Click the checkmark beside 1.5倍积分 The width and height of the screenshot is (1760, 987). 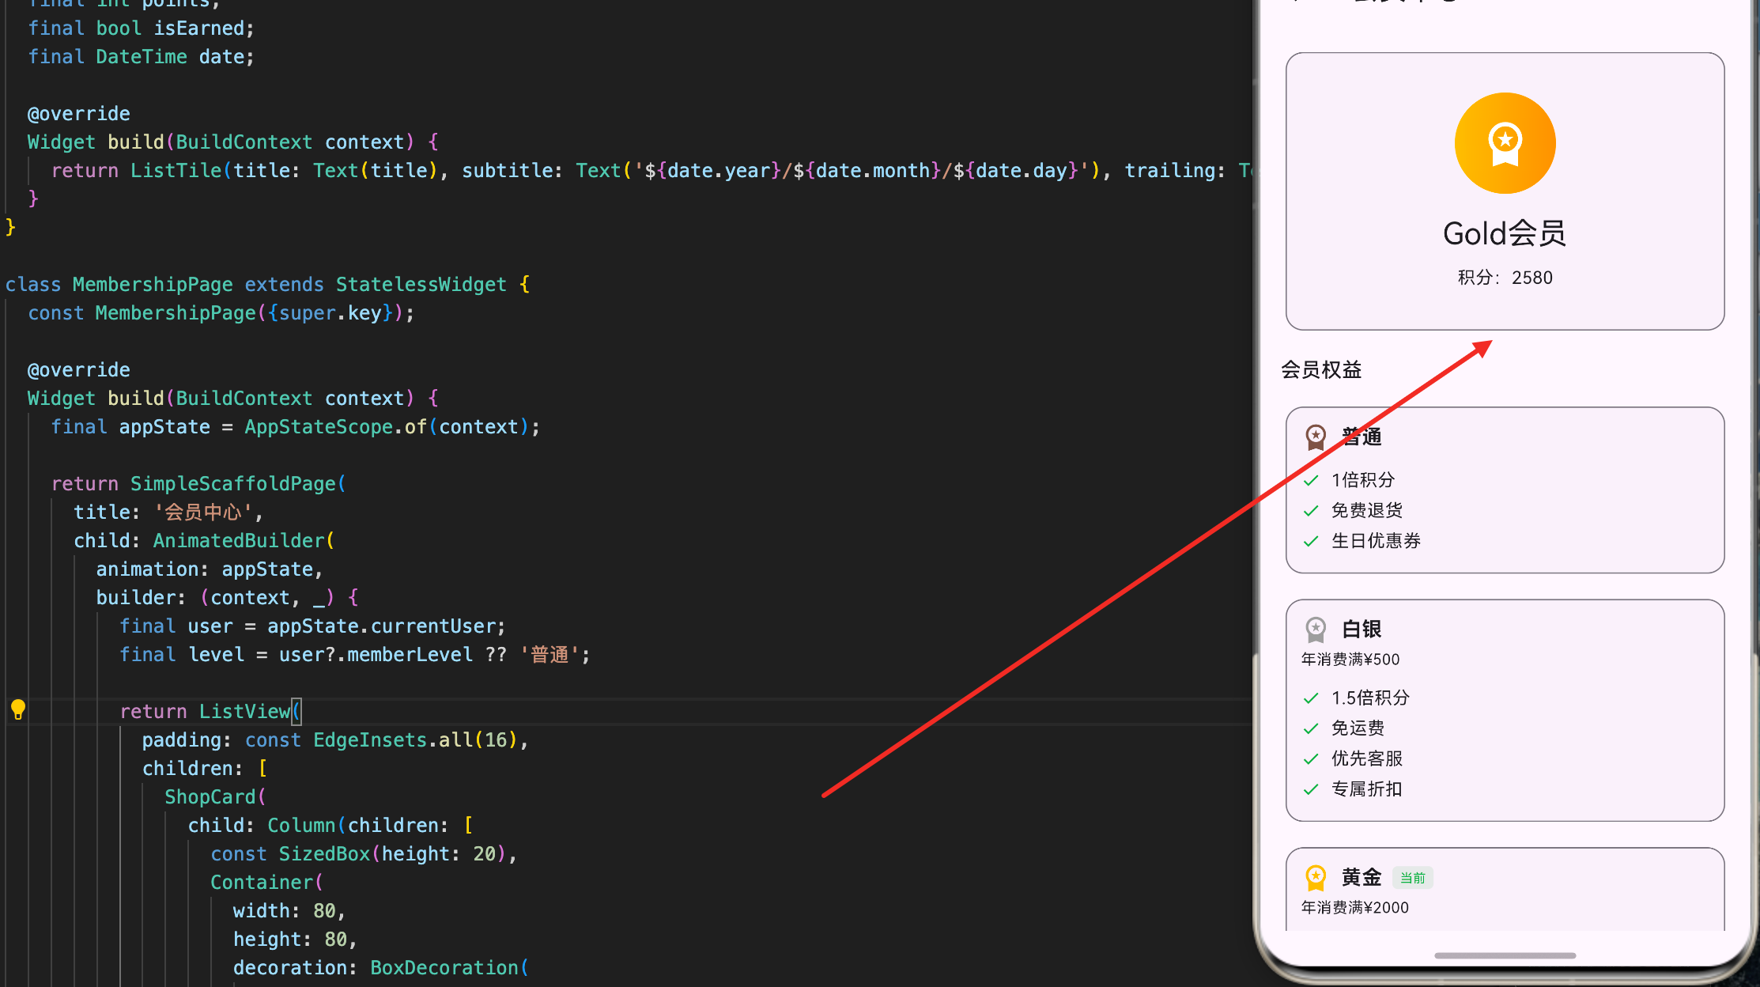tap(1311, 698)
